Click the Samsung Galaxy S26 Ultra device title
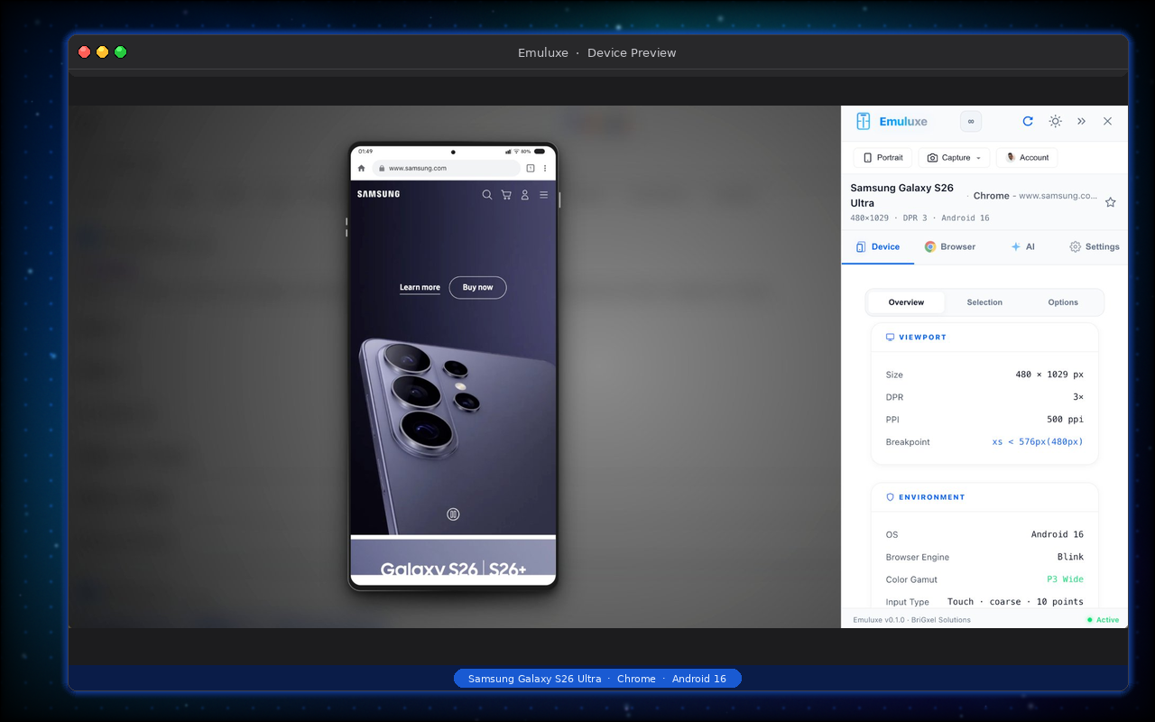Screen dimensions: 1155x722 (902, 195)
